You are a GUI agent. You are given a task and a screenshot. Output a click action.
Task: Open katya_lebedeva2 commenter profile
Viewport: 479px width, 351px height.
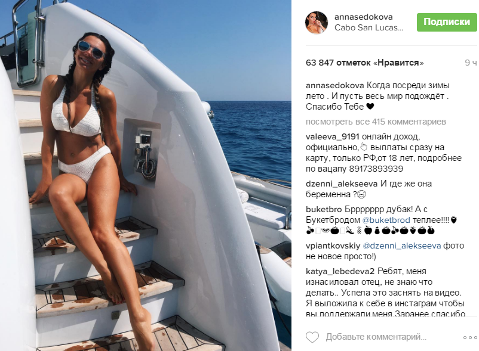pos(340,272)
